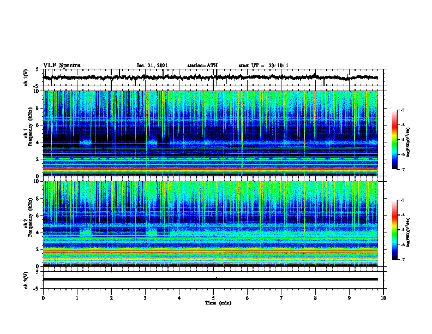Click the '8' kHz tick on ch.1 axis
Image resolution: width=432 pixels, height=334 pixels.
click(38, 108)
